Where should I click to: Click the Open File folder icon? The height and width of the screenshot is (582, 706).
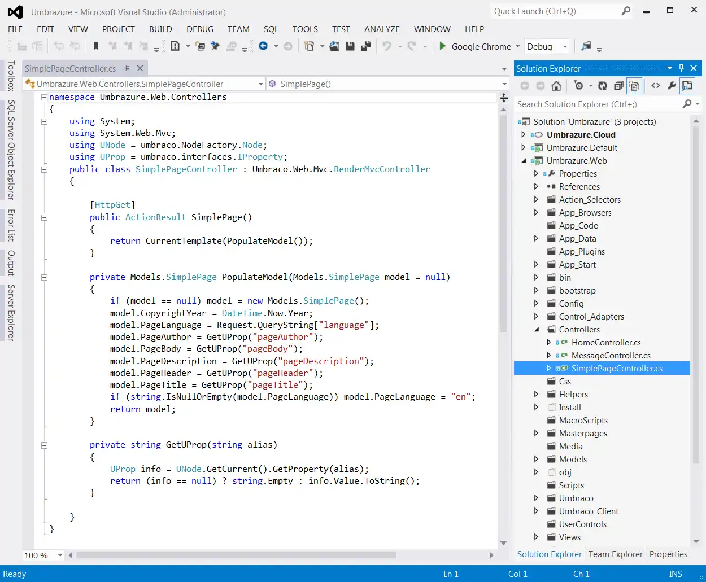tap(334, 46)
